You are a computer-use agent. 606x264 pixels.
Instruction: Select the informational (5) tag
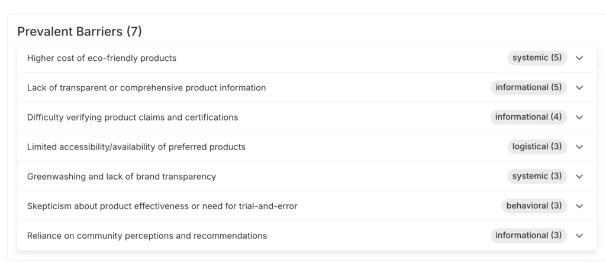coord(528,87)
